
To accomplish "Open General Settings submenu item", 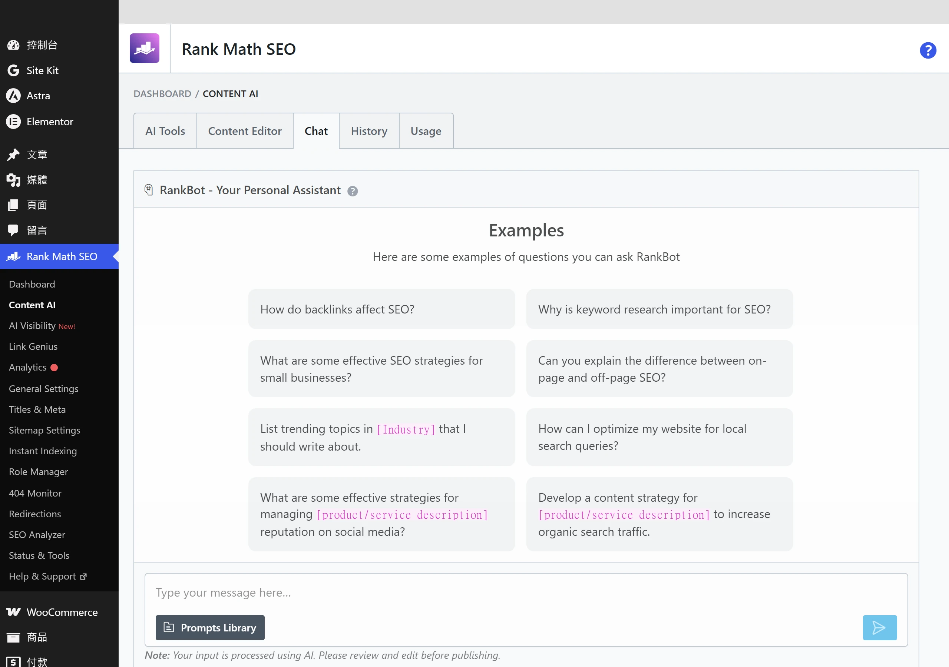I will (43, 388).
